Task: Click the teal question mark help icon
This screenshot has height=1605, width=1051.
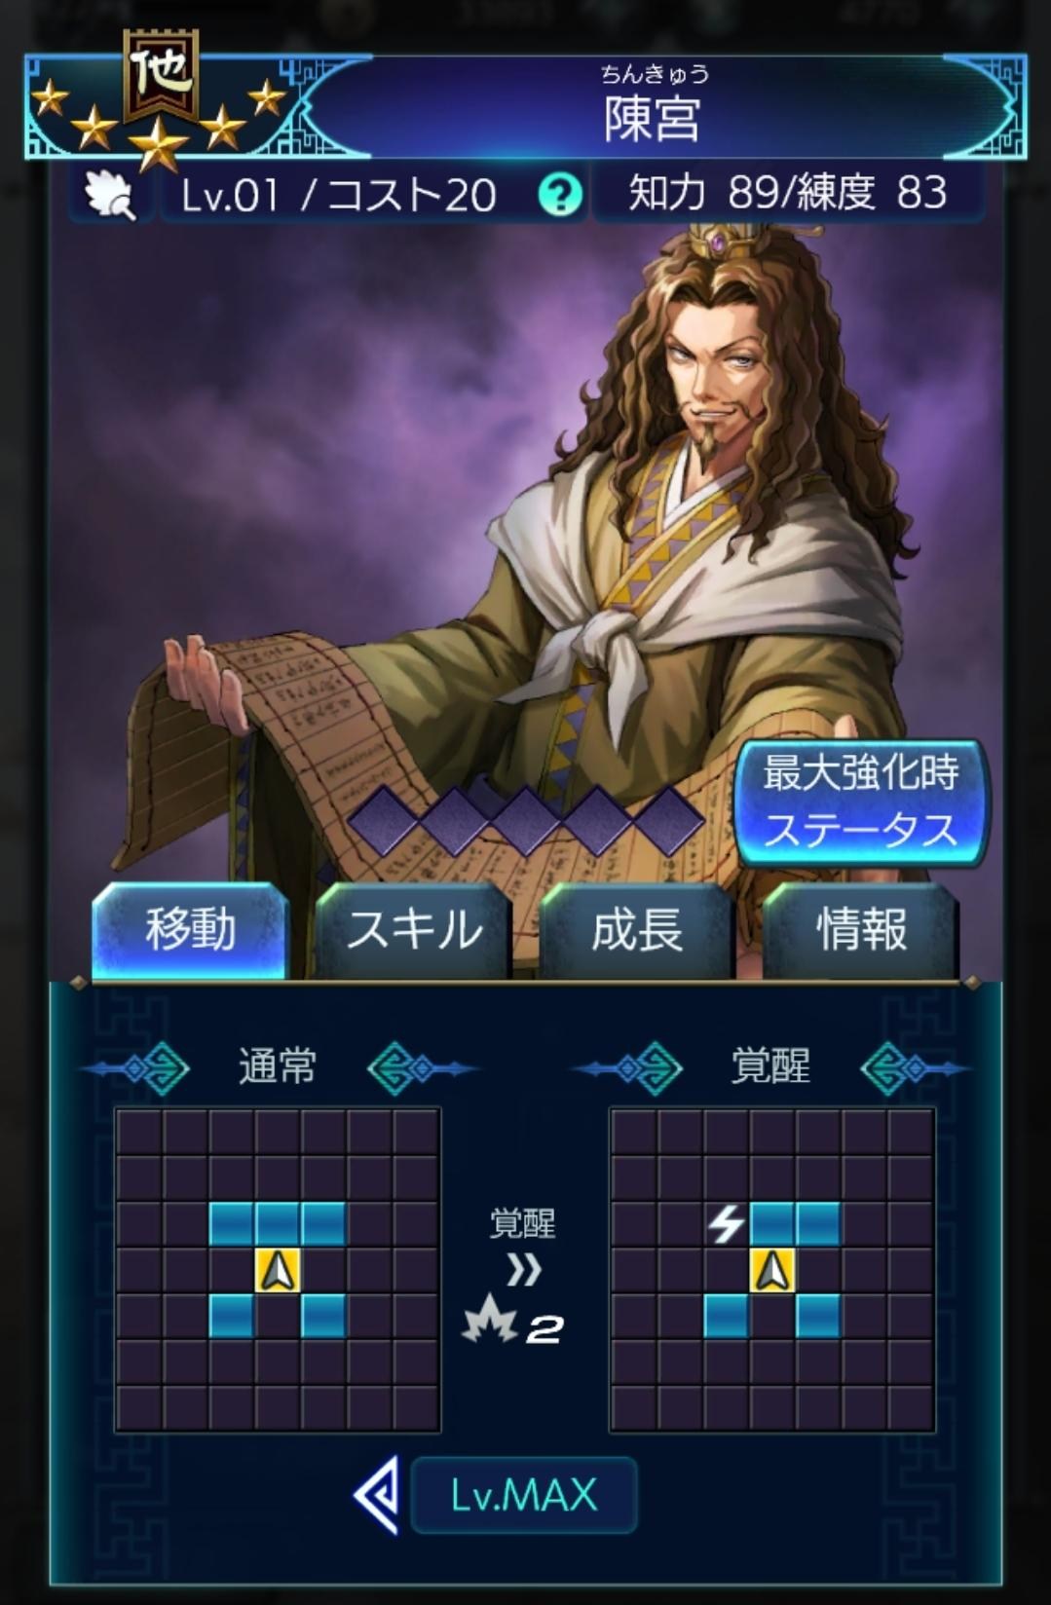Action: point(560,195)
